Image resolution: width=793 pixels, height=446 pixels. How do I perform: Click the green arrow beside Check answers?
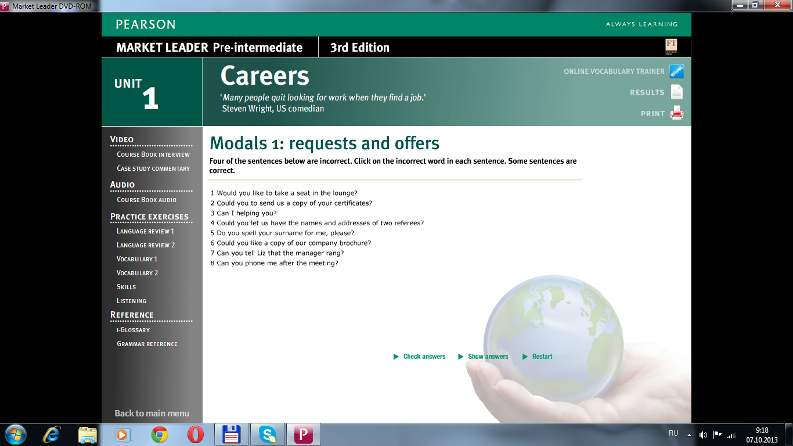click(396, 357)
